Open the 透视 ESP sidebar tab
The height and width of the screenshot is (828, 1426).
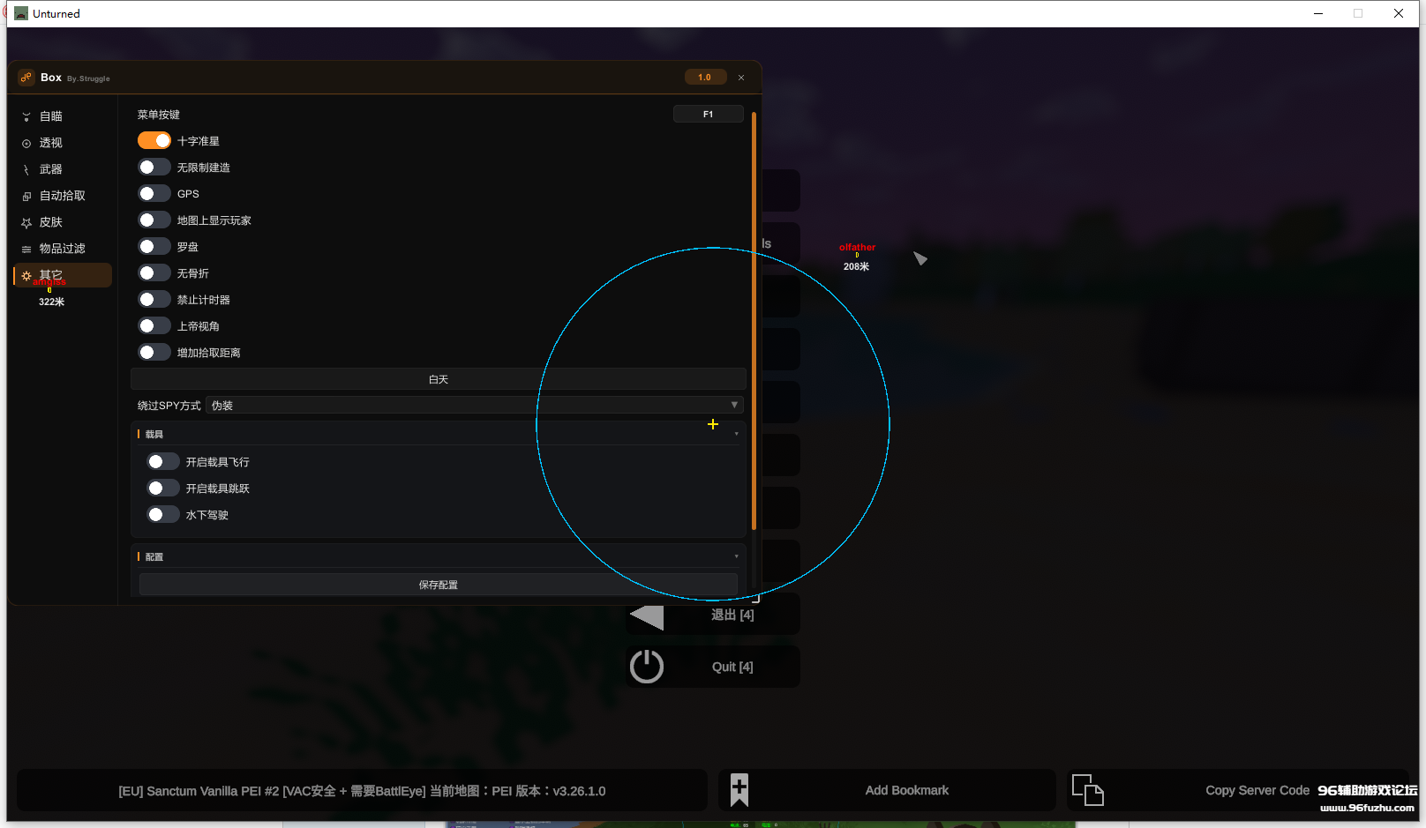point(51,143)
